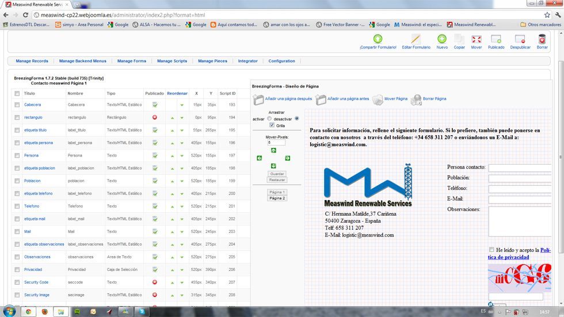Publish the rectangulo row via red icon

pyautogui.click(x=155, y=117)
